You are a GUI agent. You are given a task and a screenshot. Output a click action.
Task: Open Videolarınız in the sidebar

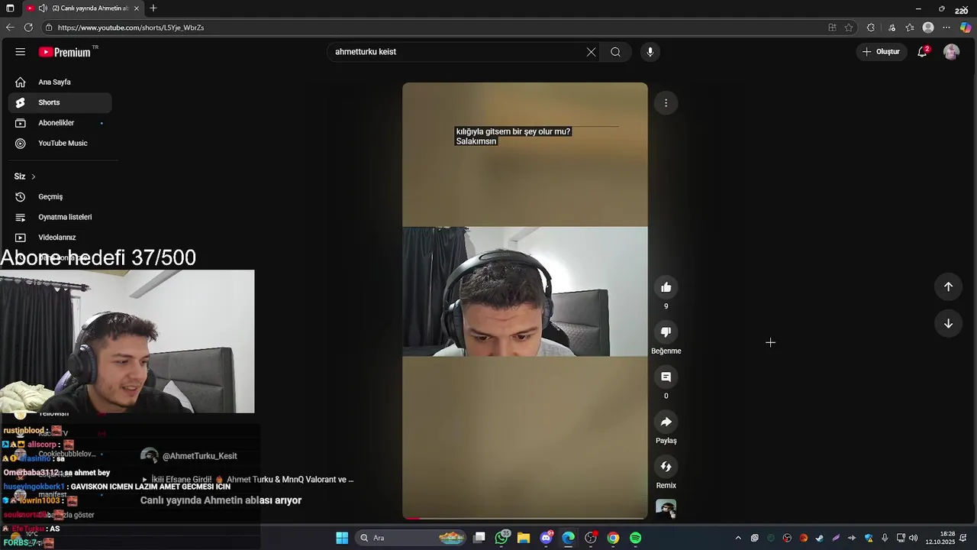coord(60,238)
